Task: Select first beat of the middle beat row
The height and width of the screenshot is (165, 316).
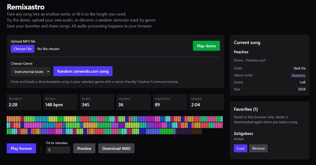Action: (x=8, y=125)
